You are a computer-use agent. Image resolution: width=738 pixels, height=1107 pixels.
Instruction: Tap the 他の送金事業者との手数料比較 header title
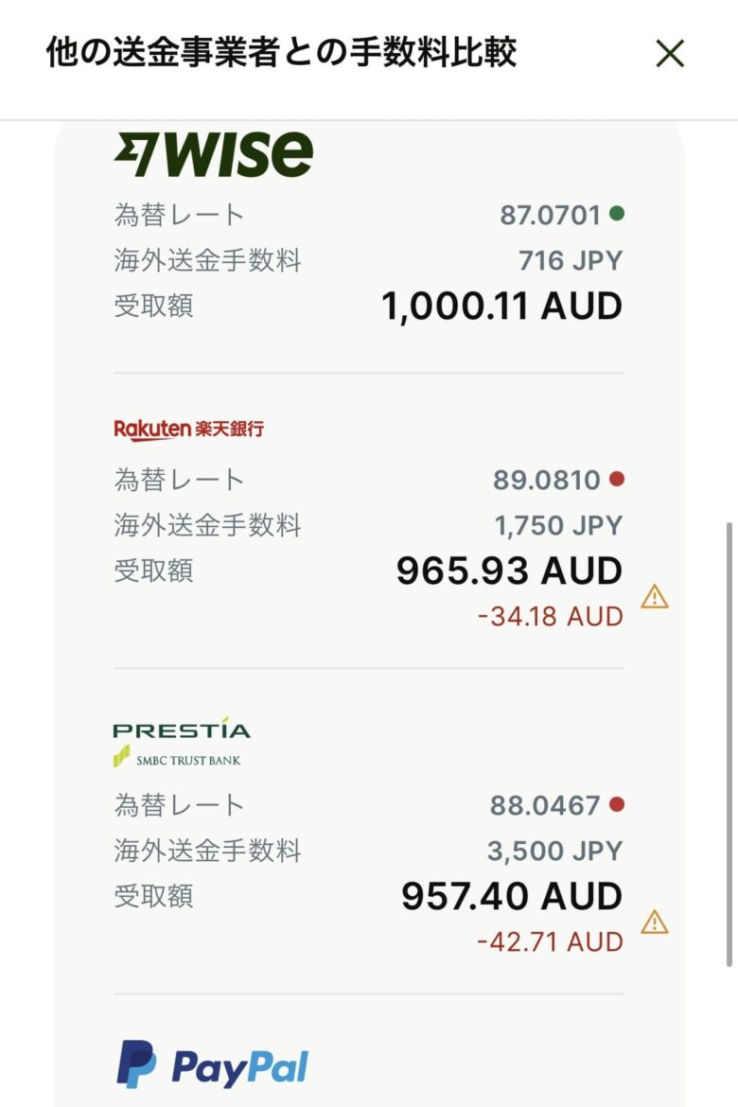(281, 53)
